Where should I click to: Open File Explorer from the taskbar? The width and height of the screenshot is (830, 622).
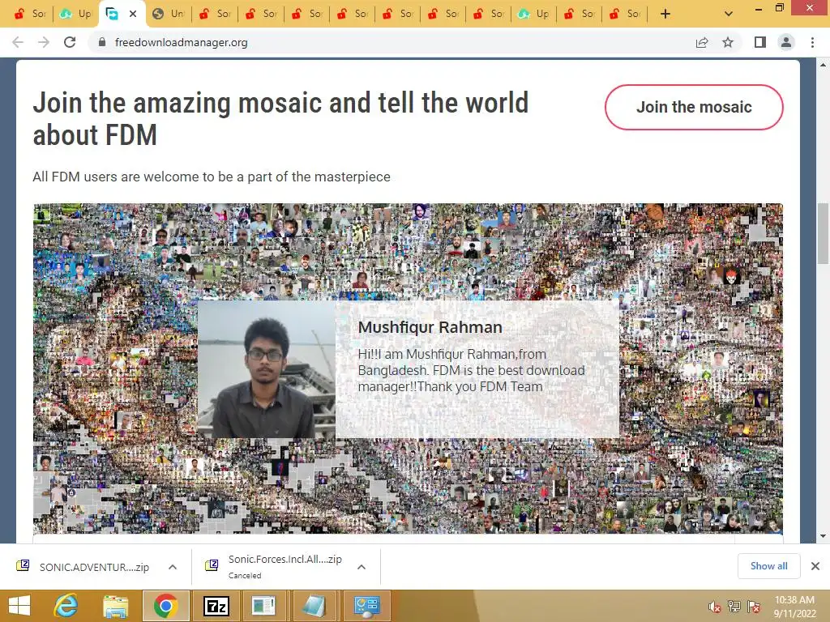[115, 606]
